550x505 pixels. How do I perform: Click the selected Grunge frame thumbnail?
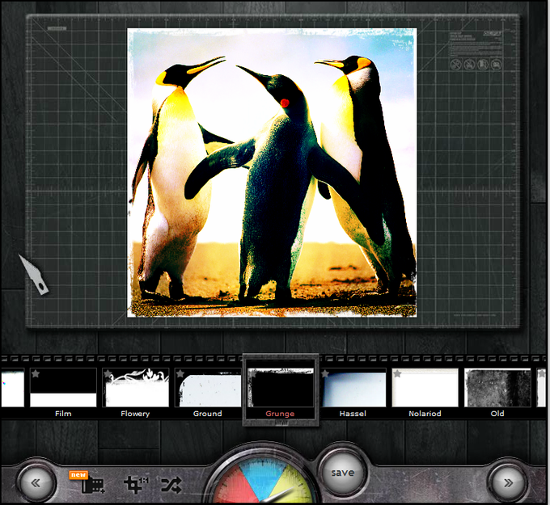(281, 388)
